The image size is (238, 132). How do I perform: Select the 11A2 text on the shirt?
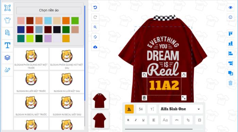[x=164, y=86]
